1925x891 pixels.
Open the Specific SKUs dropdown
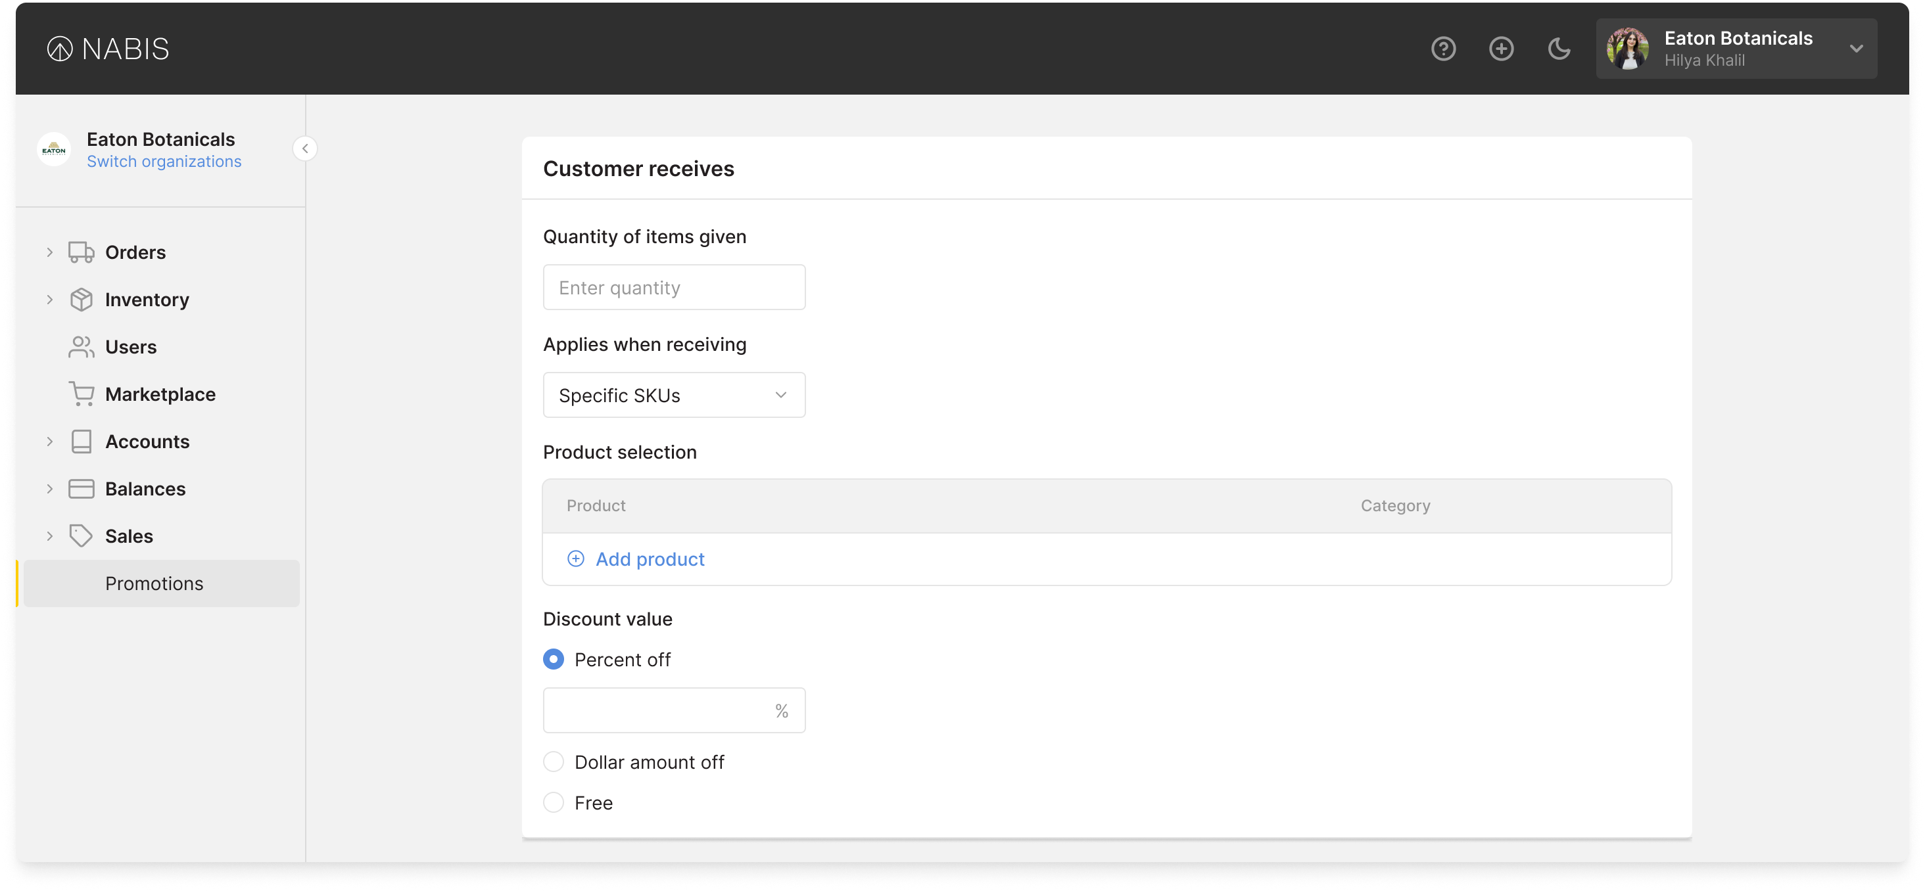(673, 395)
